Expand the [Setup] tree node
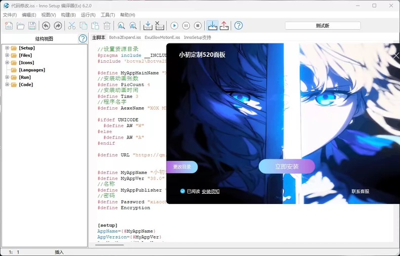Viewport: 400px width, 256px height. (7, 48)
